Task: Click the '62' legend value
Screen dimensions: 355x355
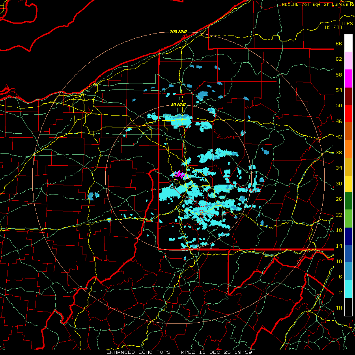Action: pyautogui.click(x=339, y=59)
